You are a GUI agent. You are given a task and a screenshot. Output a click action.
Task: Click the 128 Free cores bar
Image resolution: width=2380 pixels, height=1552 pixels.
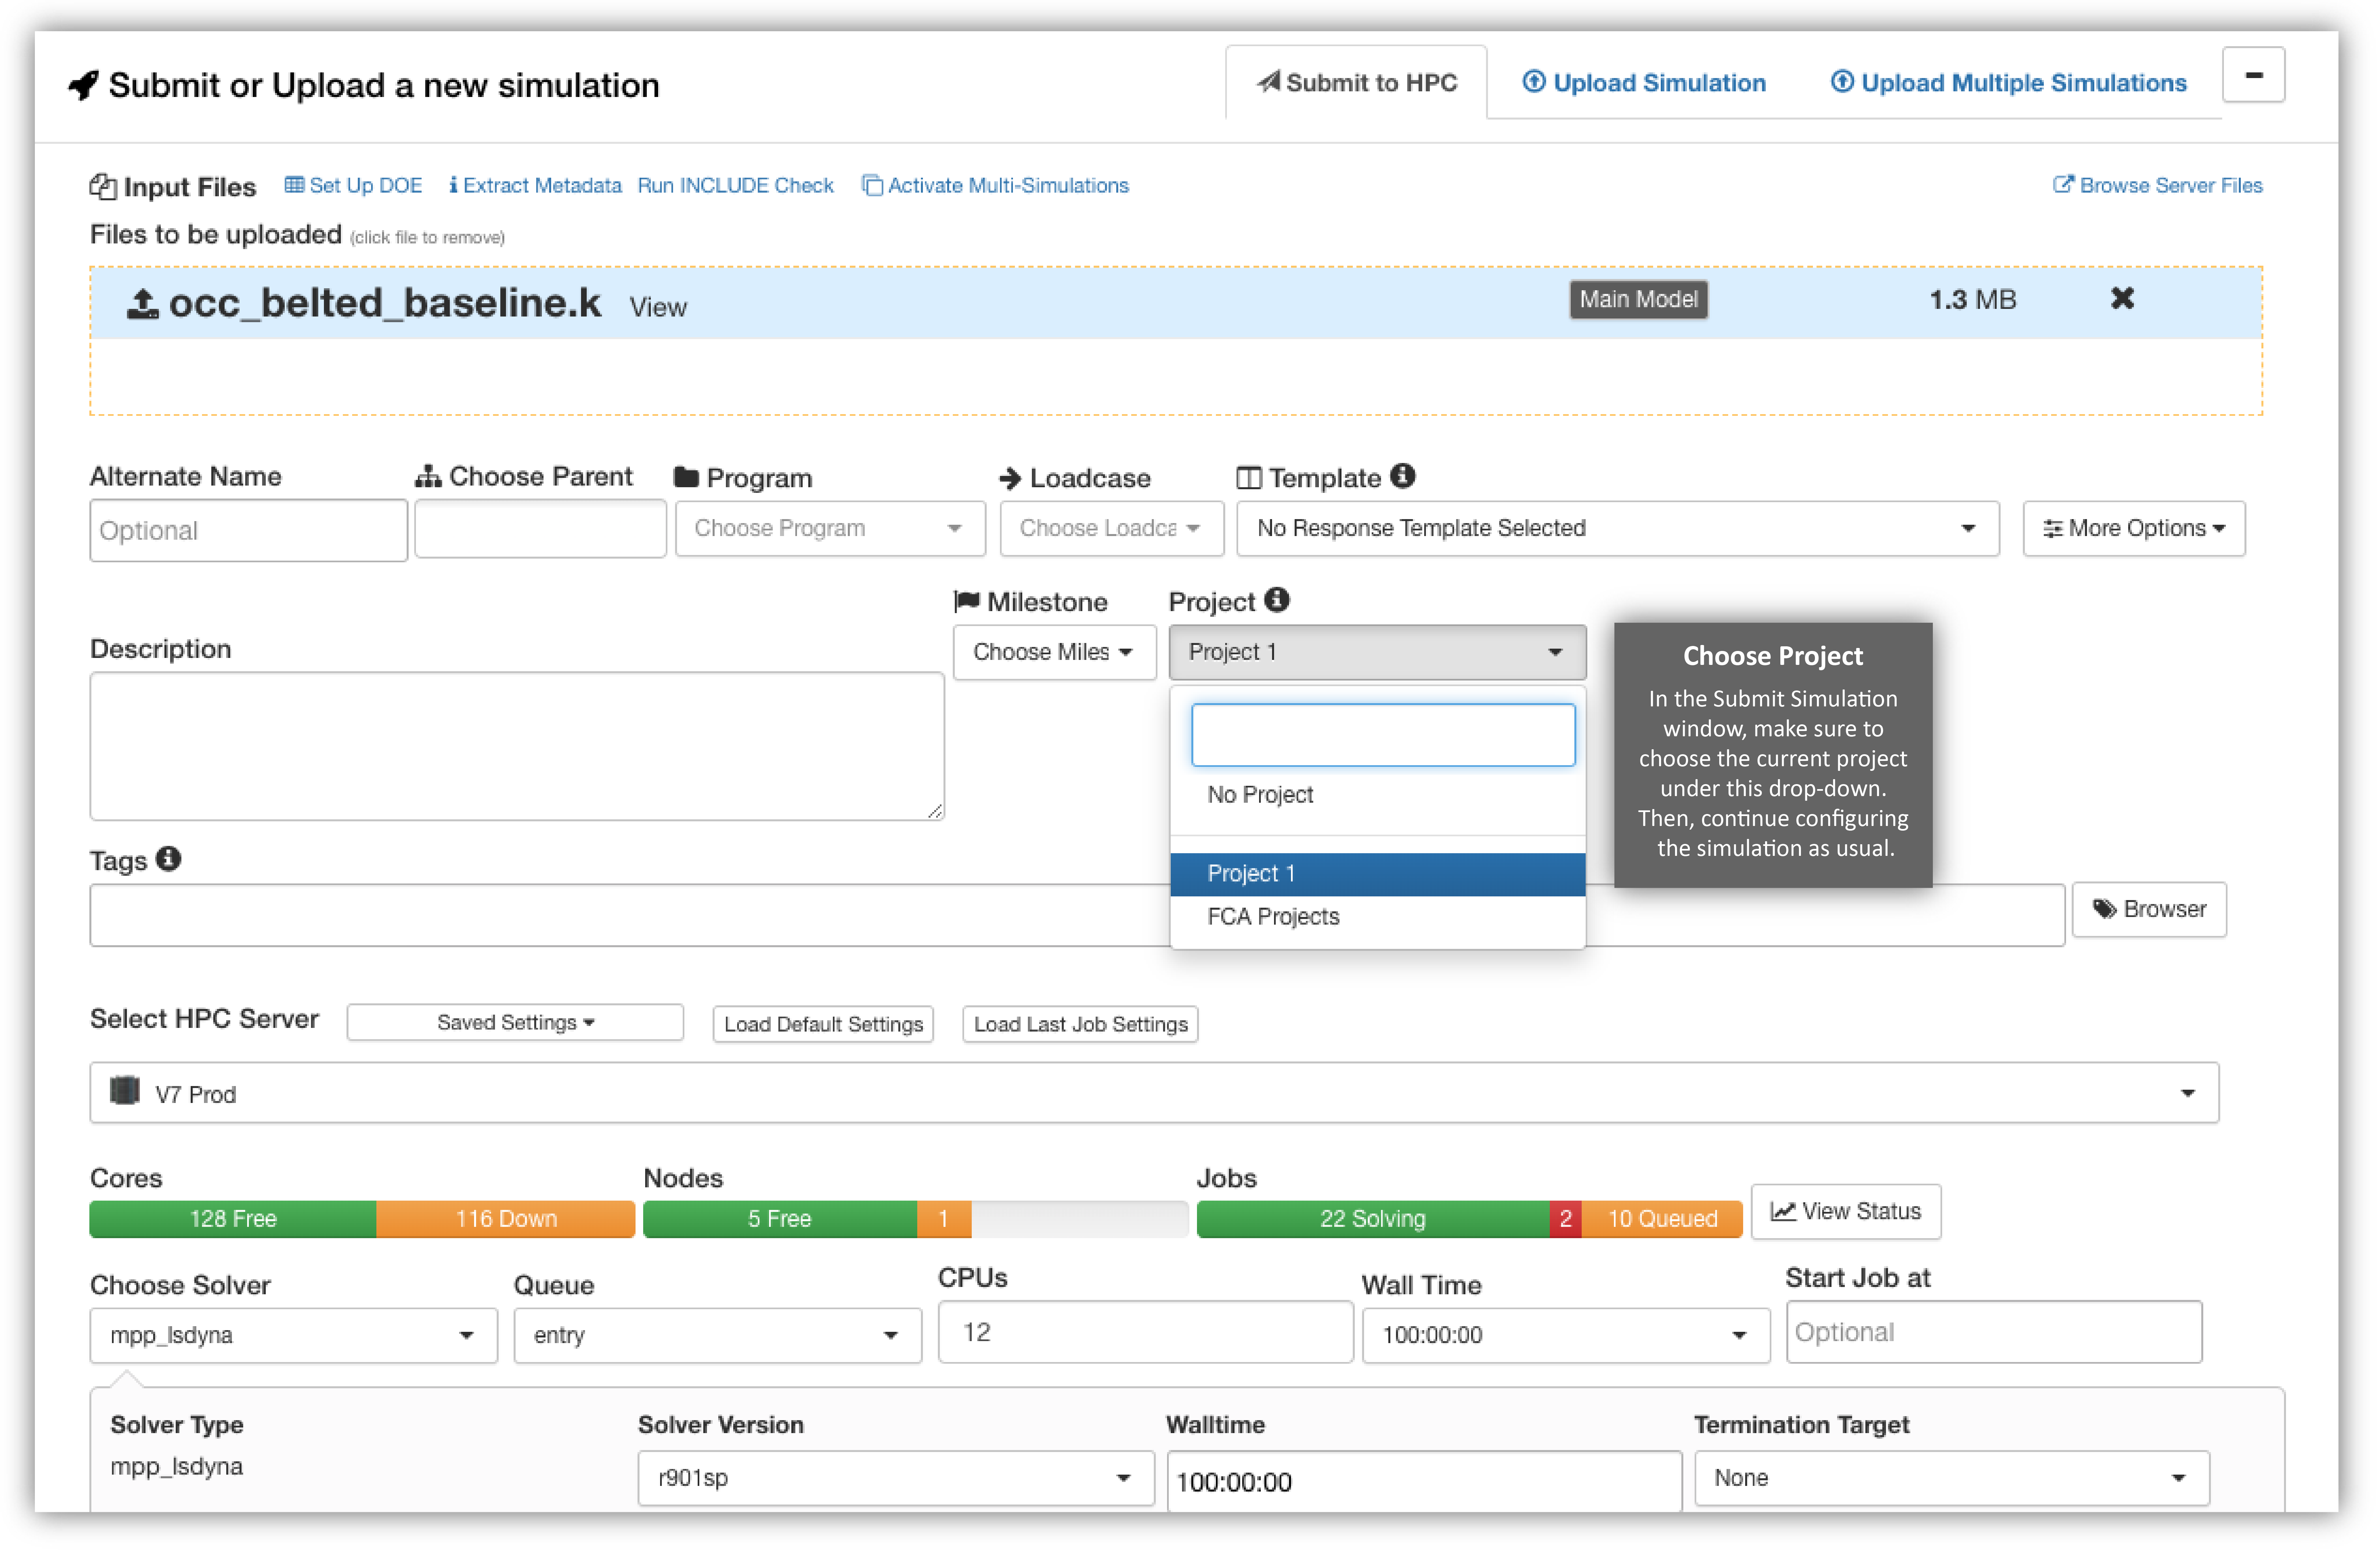[233, 1219]
